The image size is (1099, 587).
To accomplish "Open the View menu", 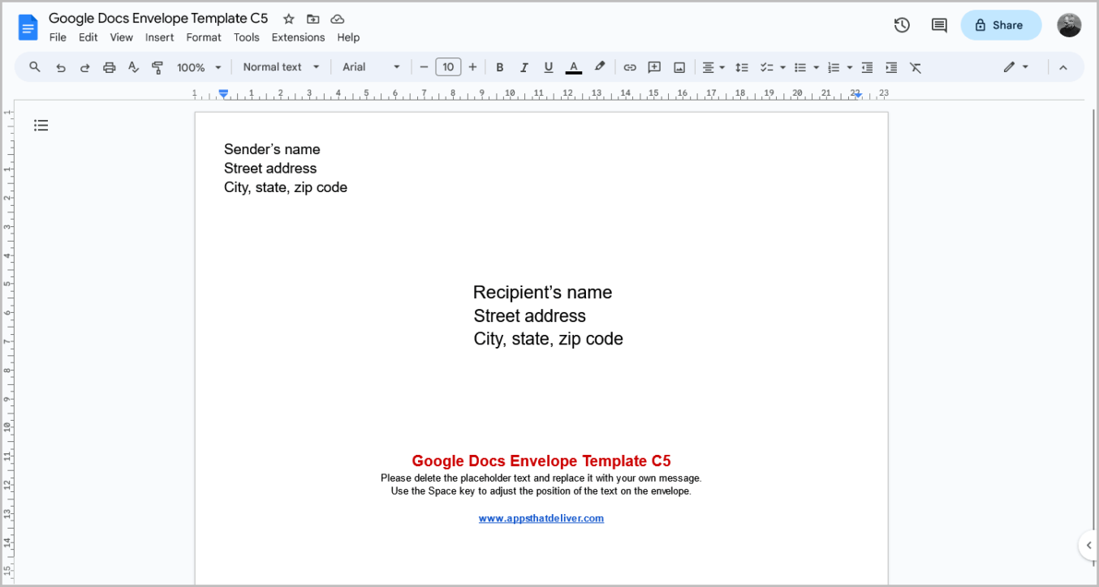I will 122,37.
